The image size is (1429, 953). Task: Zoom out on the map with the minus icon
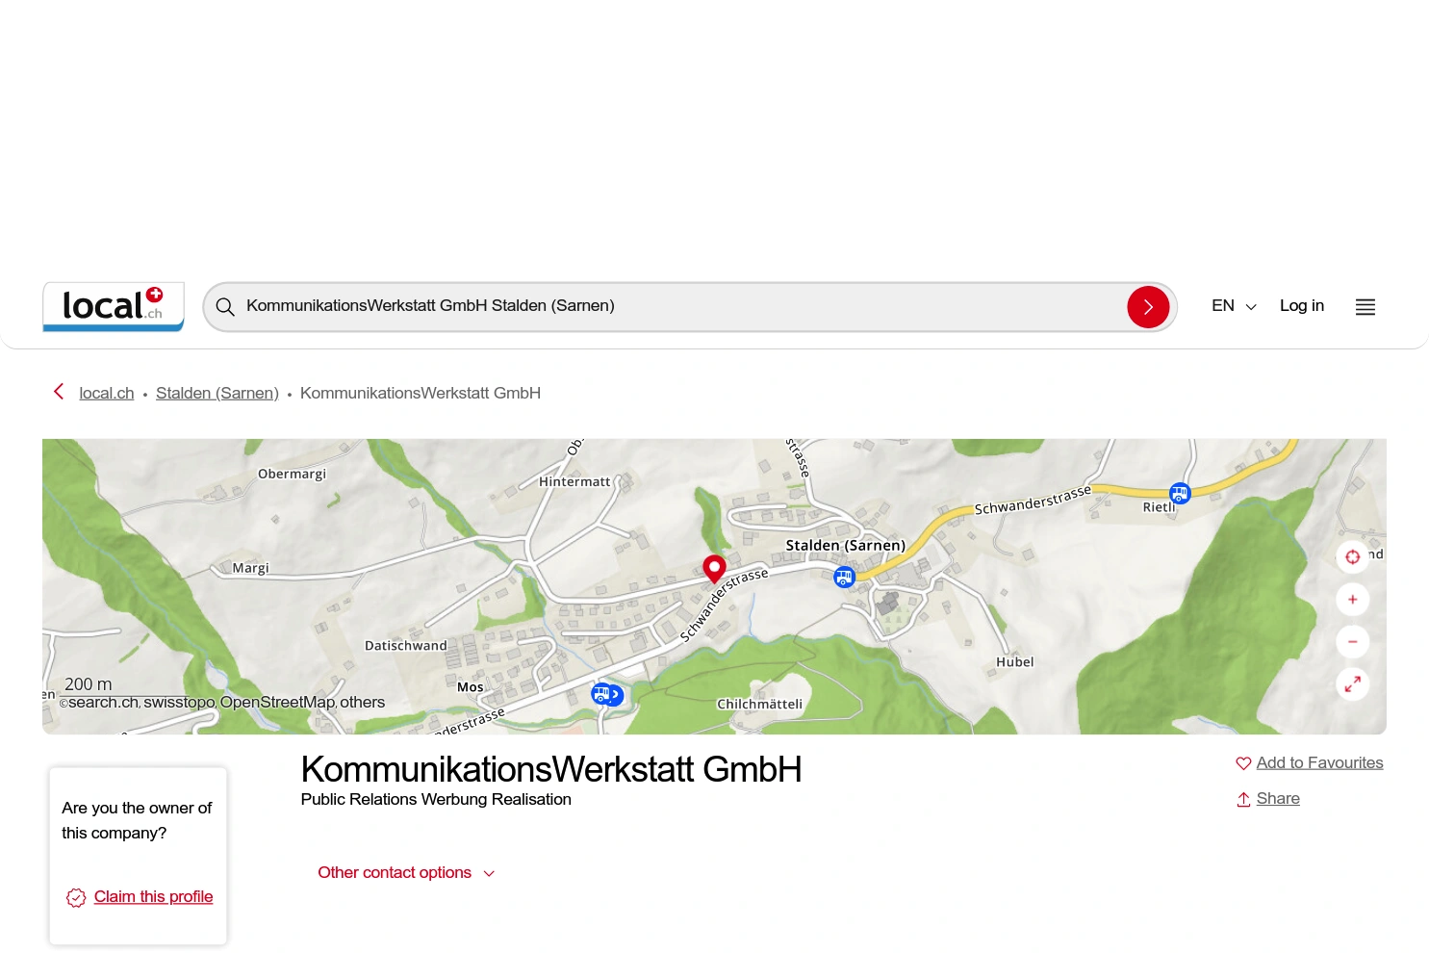click(1352, 641)
